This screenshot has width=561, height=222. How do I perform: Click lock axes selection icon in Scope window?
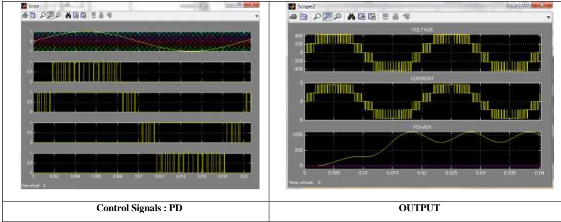click(101, 16)
